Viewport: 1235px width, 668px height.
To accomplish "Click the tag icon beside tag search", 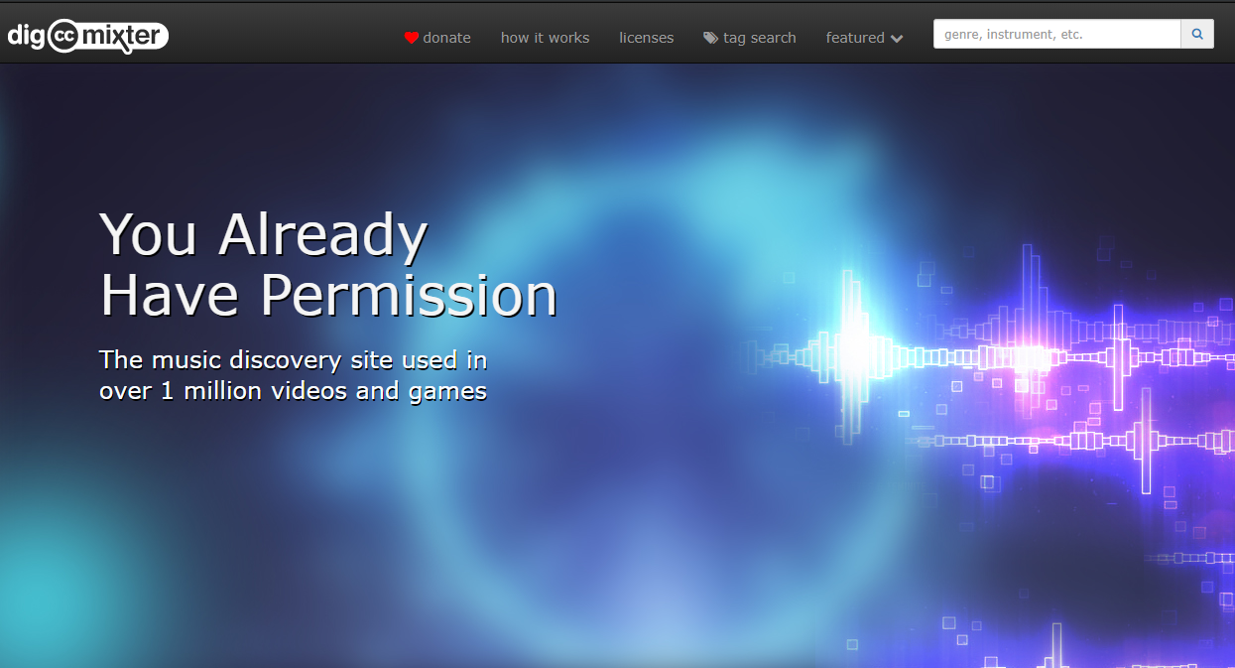I will tap(710, 38).
